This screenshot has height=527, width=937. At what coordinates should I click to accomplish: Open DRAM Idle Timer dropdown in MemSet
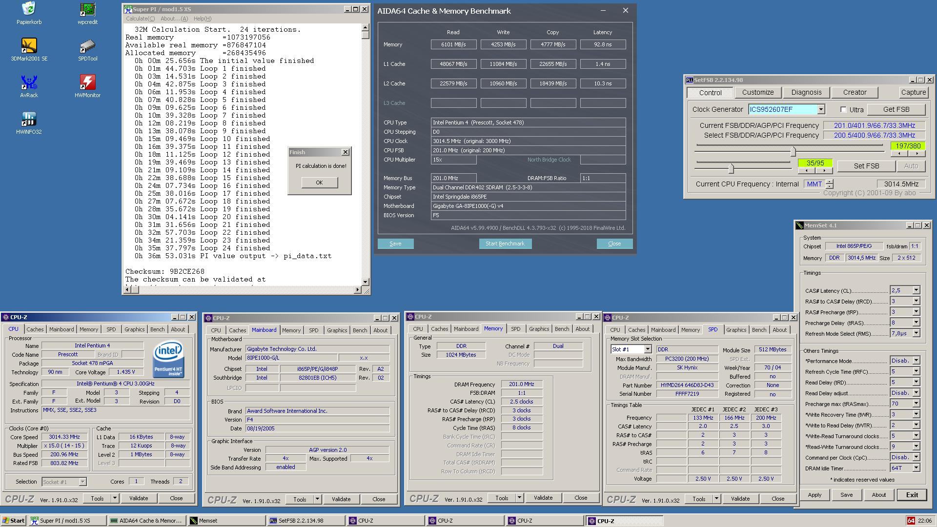point(916,468)
